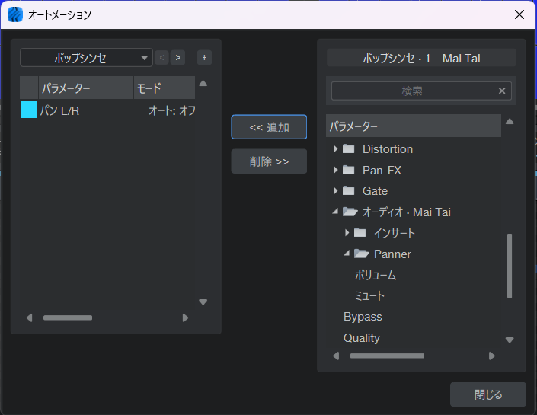Go to next track with > button
This screenshot has width=537, height=415.
(x=177, y=58)
